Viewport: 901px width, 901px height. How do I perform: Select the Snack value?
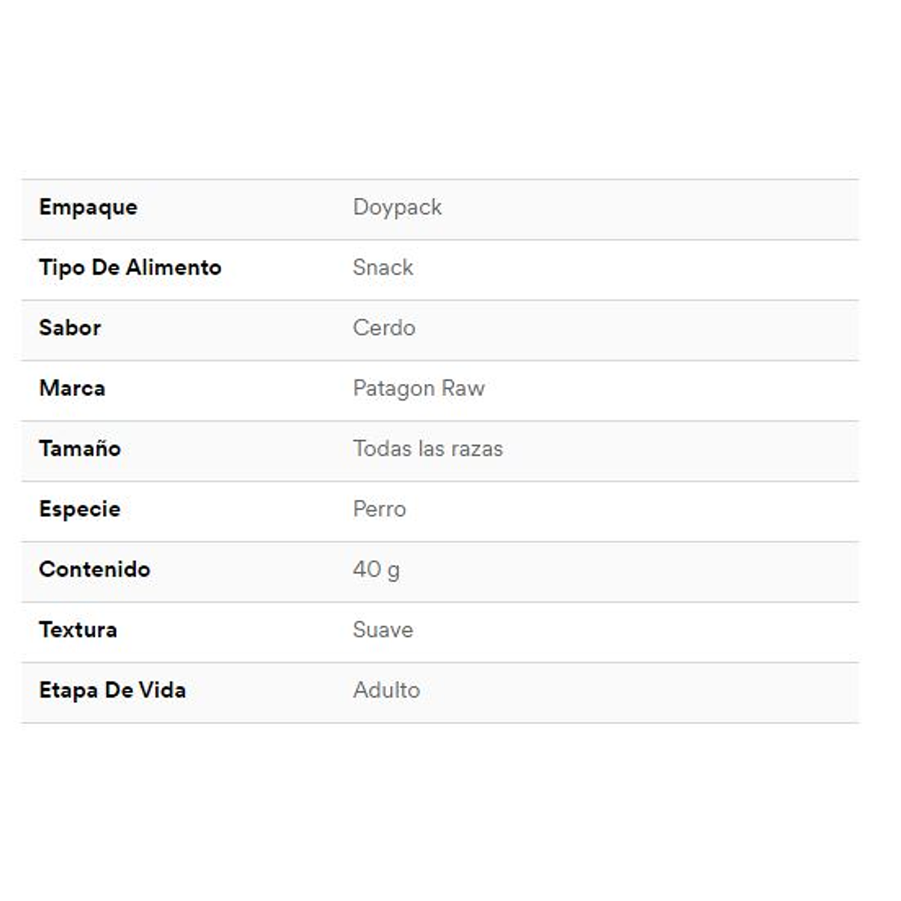click(383, 267)
